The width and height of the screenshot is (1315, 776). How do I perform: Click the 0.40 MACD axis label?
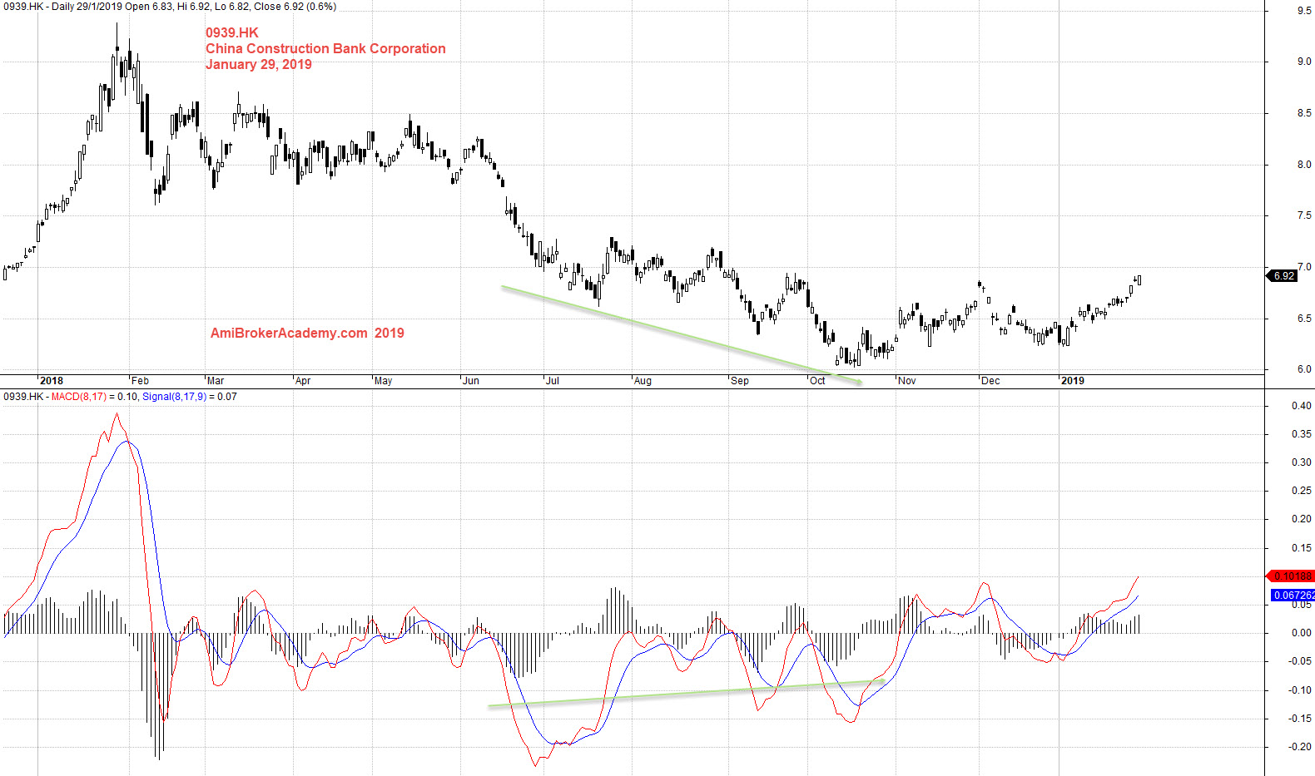[x=1302, y=406]
